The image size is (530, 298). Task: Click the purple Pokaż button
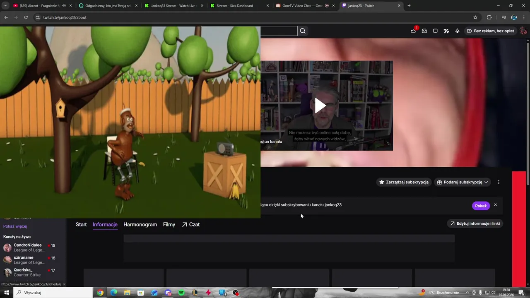point(481,206)
